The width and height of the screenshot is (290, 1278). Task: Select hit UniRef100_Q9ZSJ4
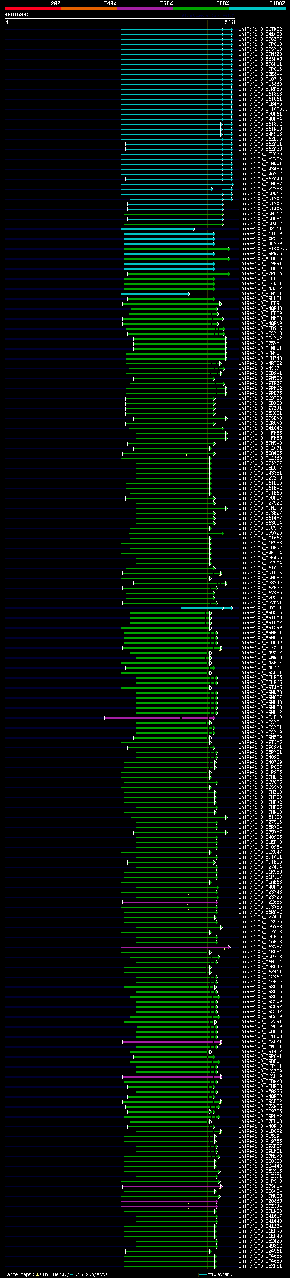[x=260, y=1206]
